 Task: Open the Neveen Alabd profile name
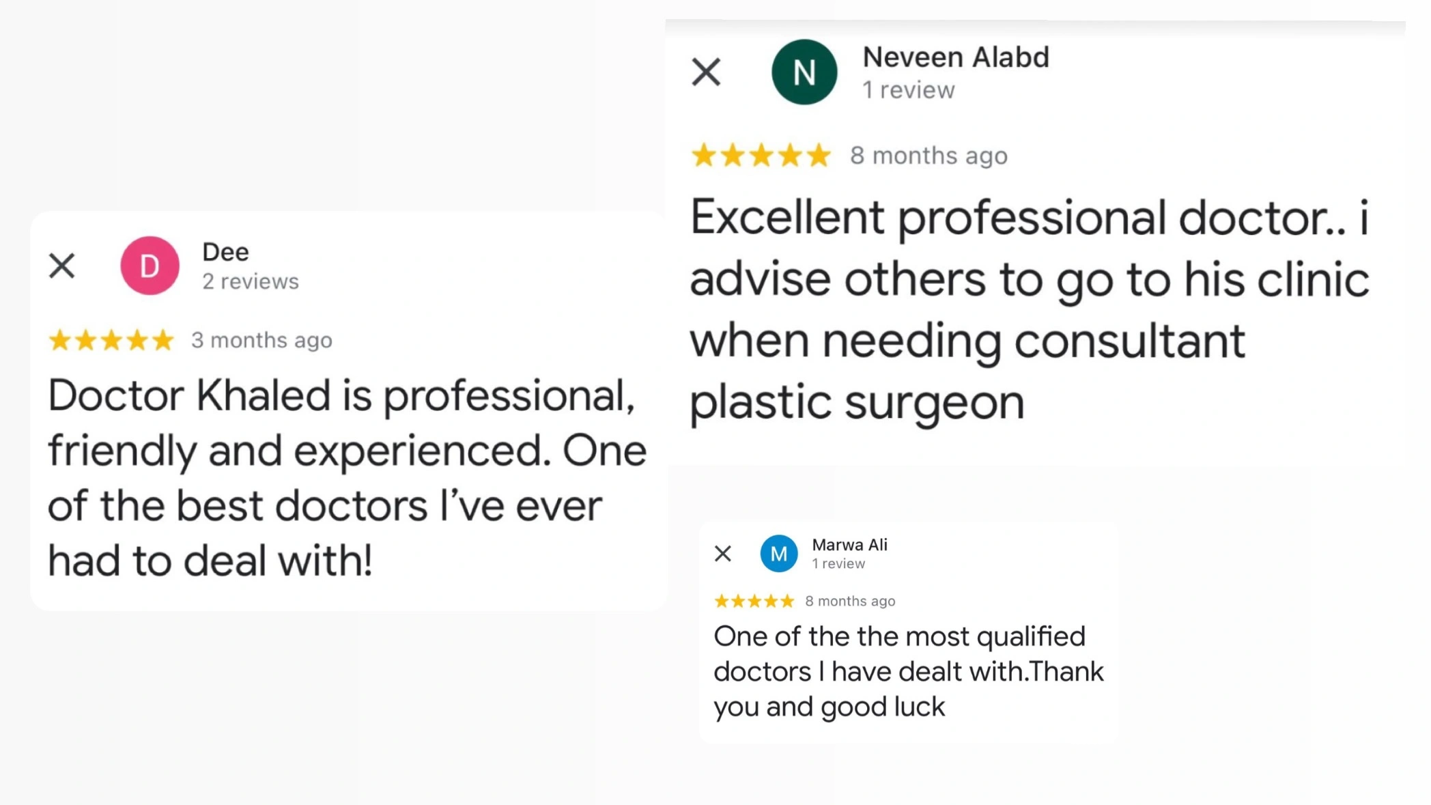[956, 57]
